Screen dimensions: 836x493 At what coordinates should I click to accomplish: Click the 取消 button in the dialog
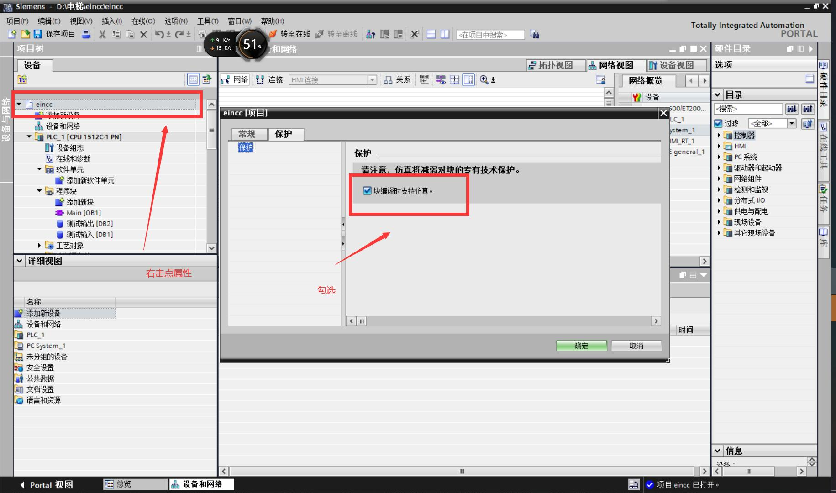click(636, 346)
